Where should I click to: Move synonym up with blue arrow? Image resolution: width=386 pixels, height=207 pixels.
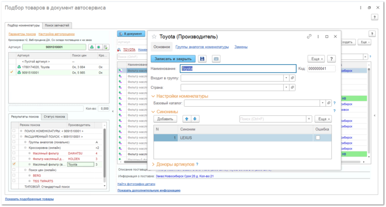click(x=187, y=119)
